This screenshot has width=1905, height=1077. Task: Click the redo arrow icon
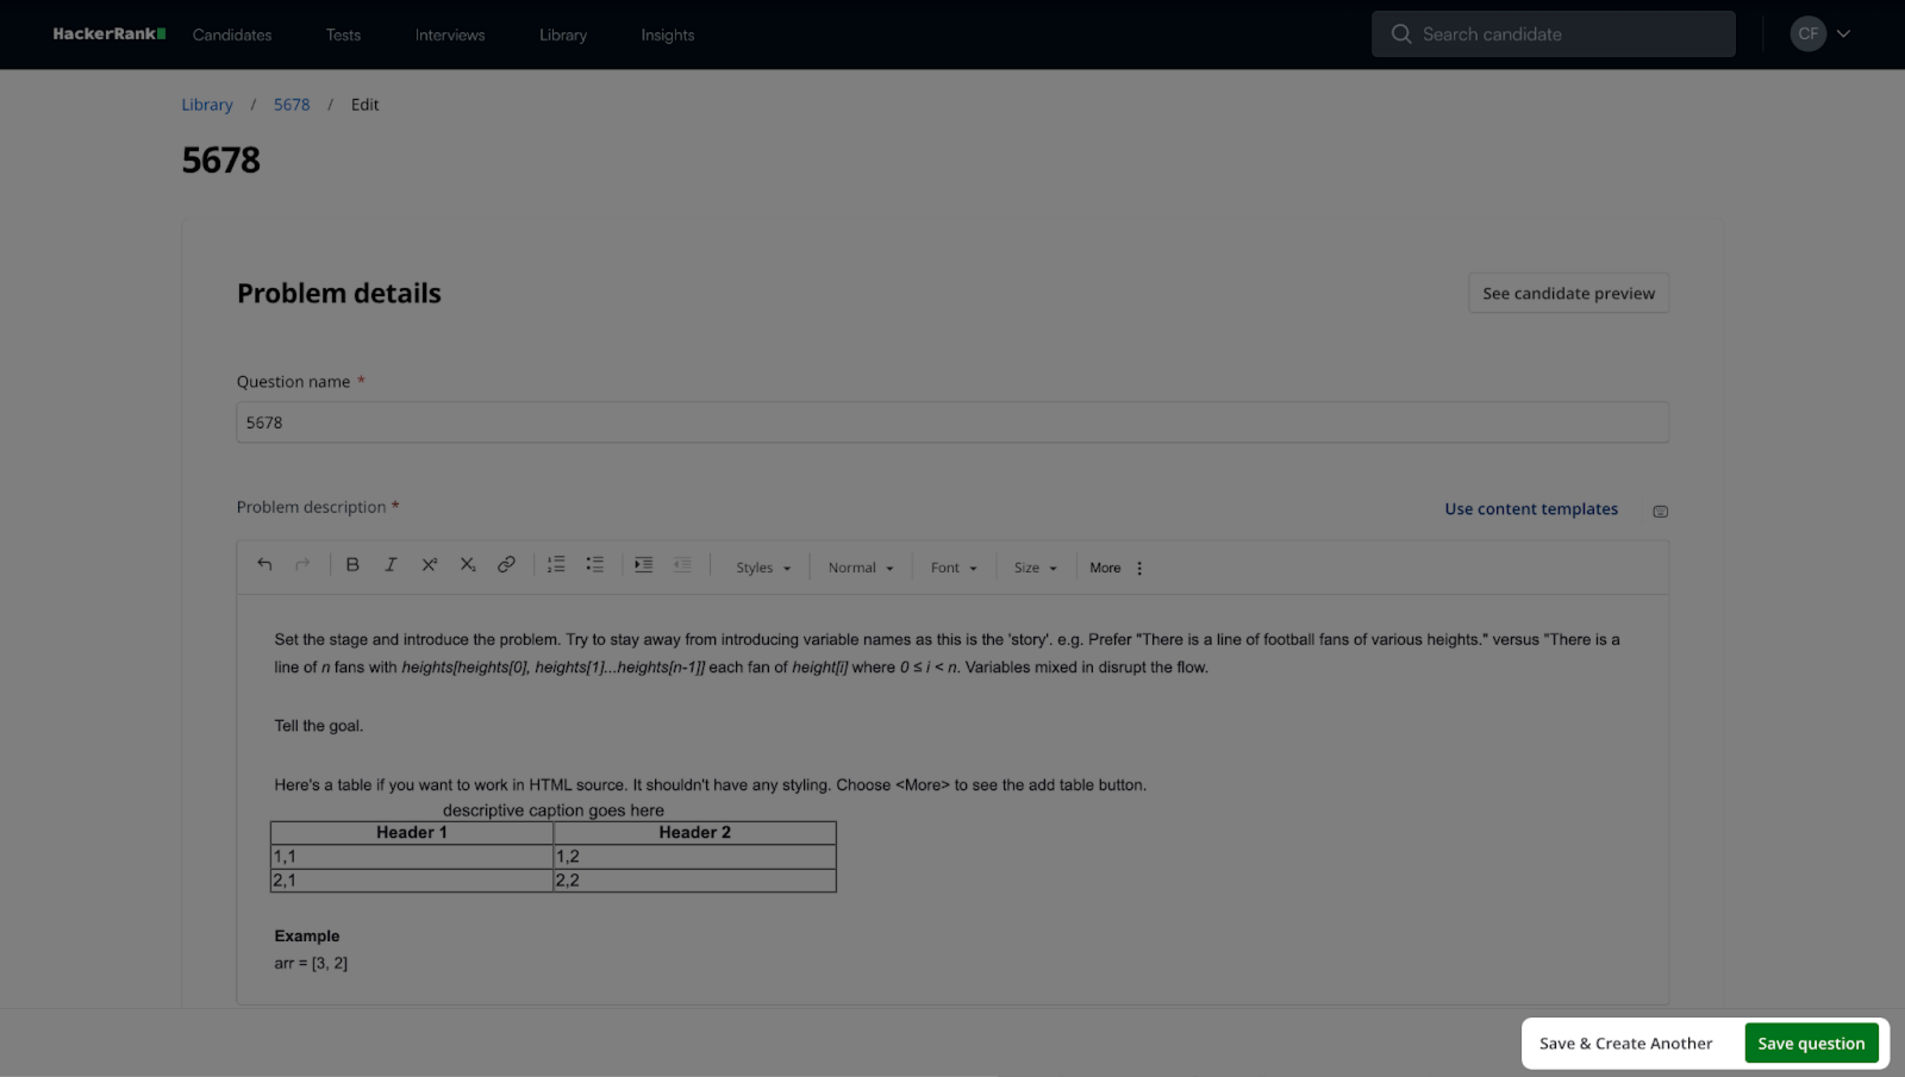[302, 565]
